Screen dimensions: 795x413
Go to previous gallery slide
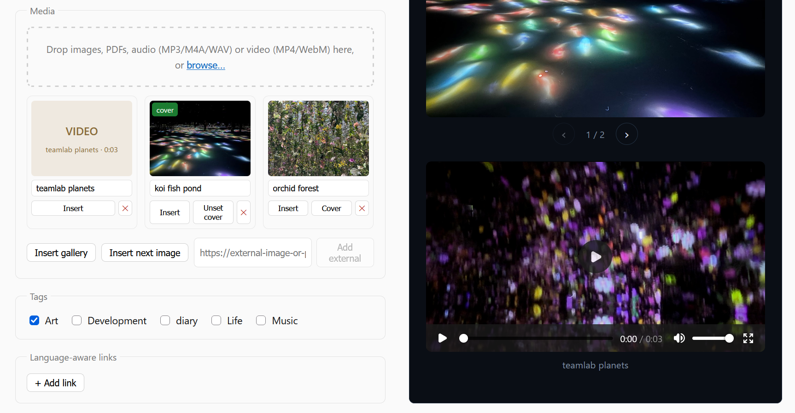click(x=564, y=135)
